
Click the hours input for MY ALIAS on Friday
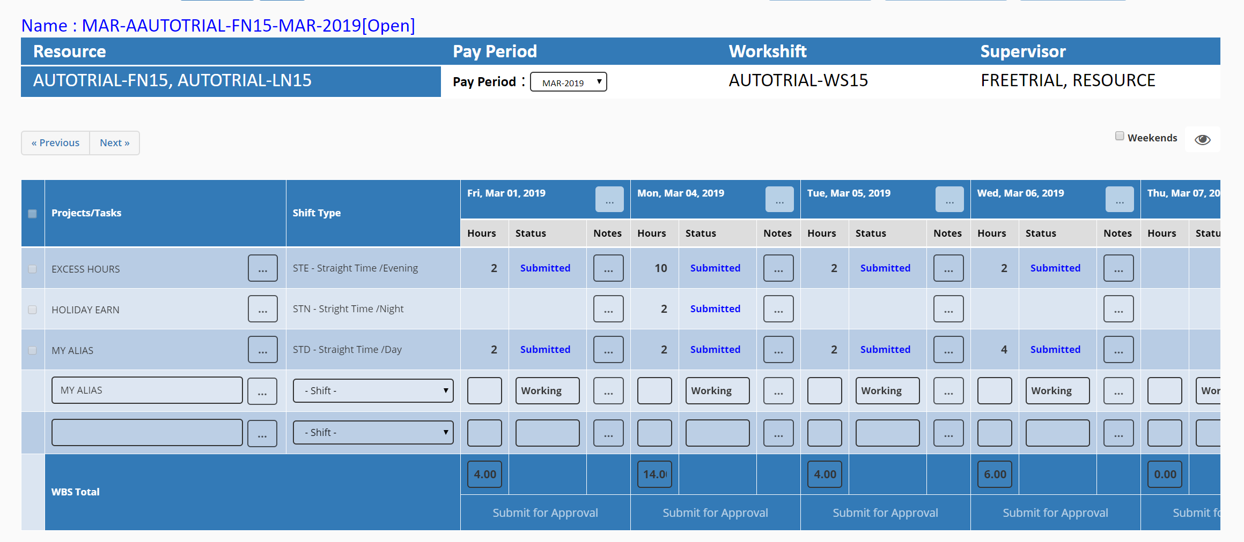484,390
